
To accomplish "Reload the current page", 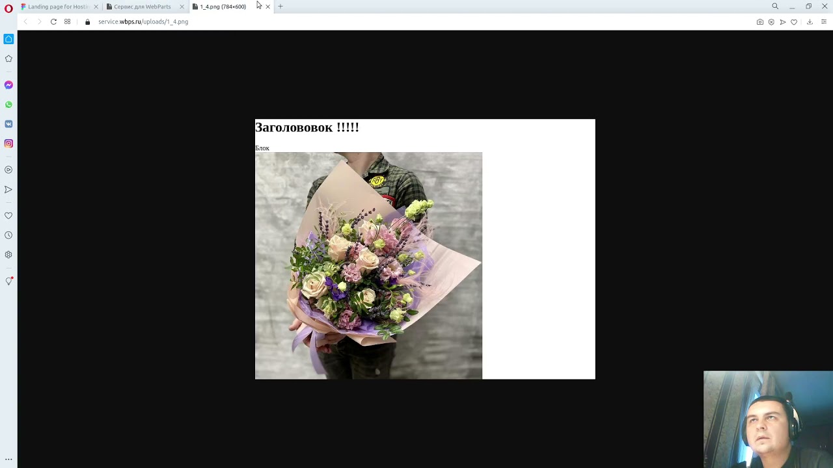I will click(x=53, y=21).
